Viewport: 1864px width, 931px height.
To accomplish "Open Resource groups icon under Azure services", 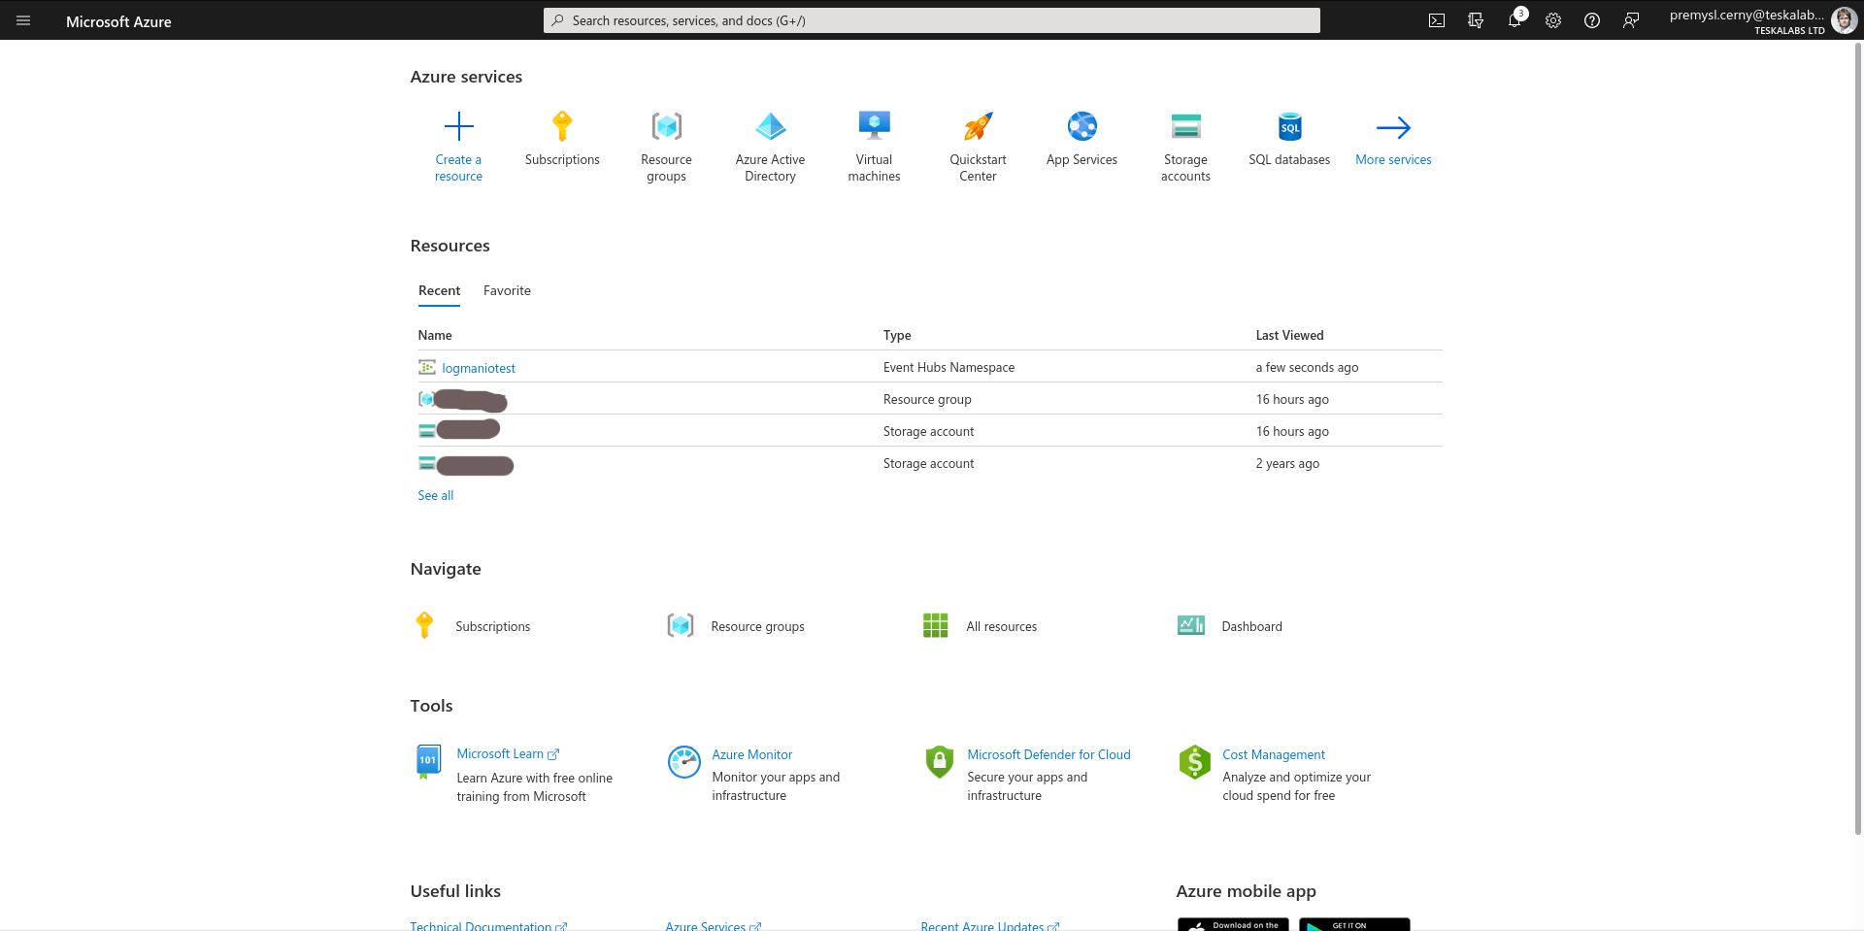I will point(666,126).
